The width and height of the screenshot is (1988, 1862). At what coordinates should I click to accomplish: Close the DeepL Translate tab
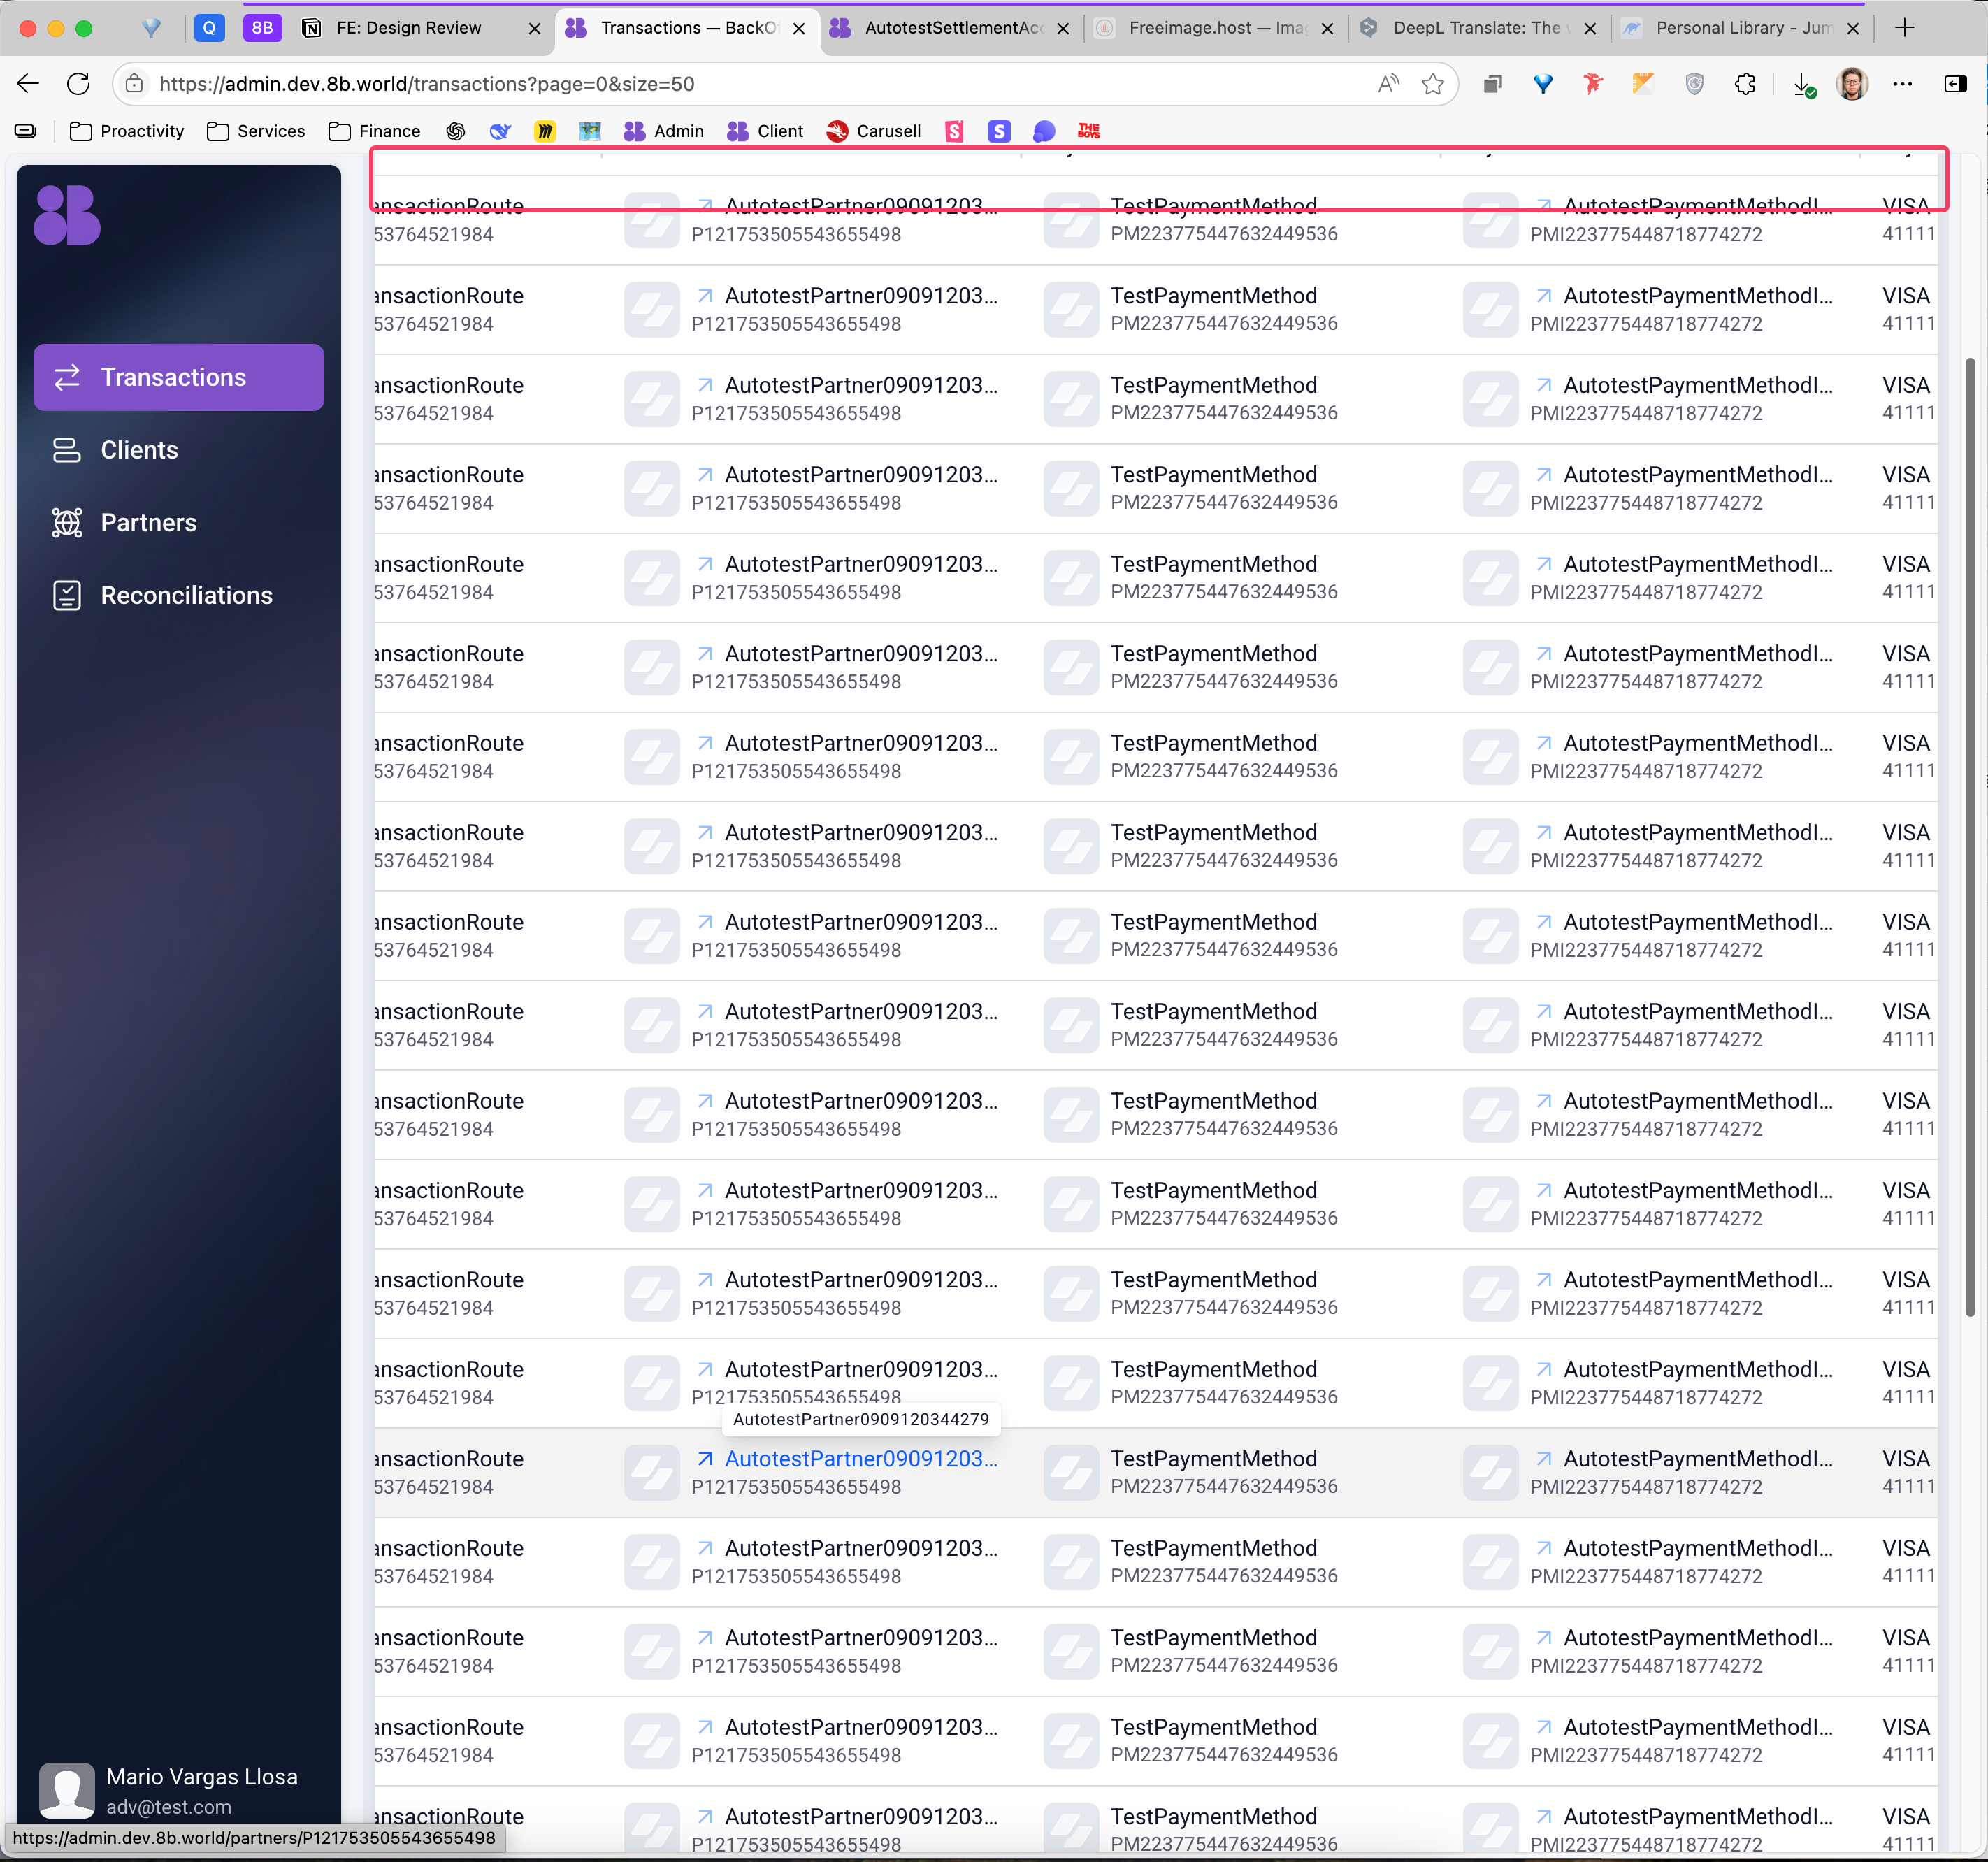pos(1590,29)
